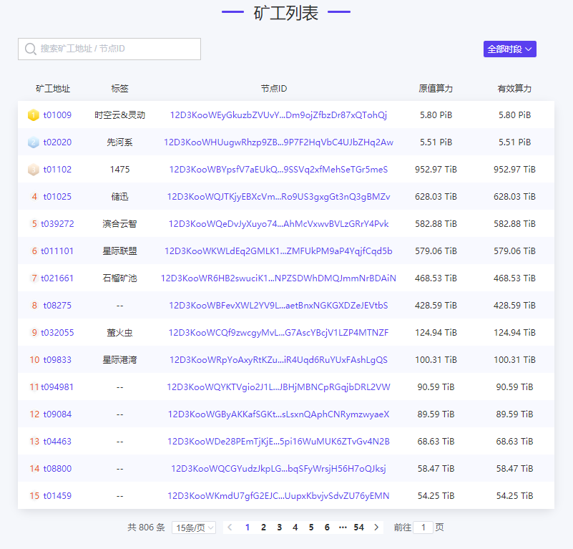The height and width of the screenshot is (549, 573).
Task: Open node ID starting 12D3KooWQeDvJyXuyo74
Action: (278, 224)
